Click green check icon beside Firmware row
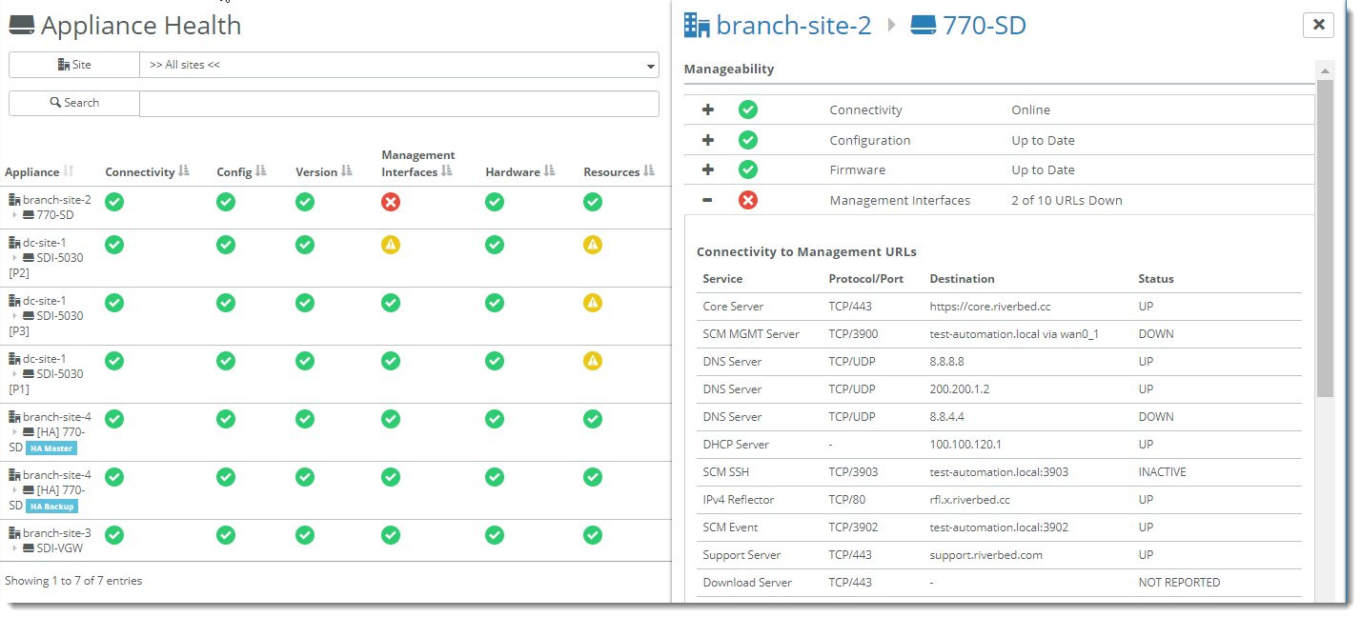The width and height of the screenshot is (1361, 617). pos(748,169)
